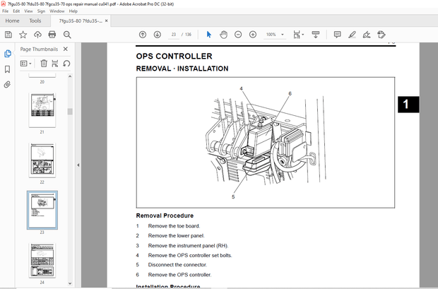Click the page number field showing 23
Viewport: 438px width, 289px height.
[x=174, y=35]
